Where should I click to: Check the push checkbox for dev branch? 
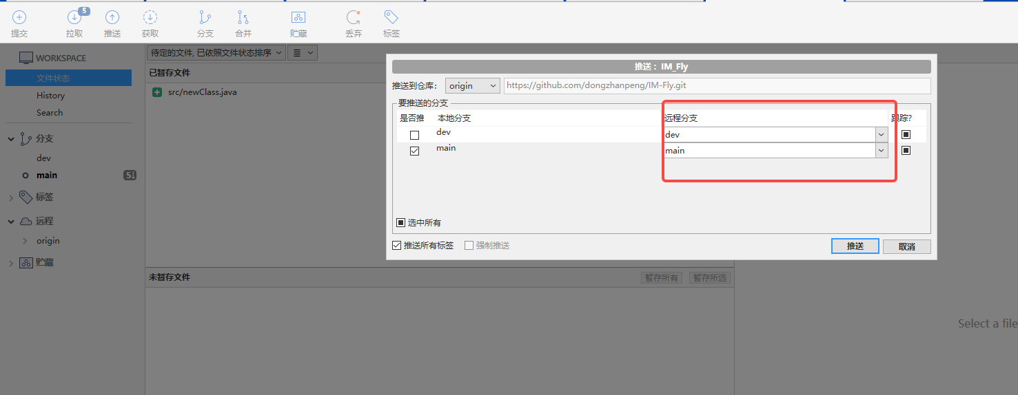[x=414, y=135]
